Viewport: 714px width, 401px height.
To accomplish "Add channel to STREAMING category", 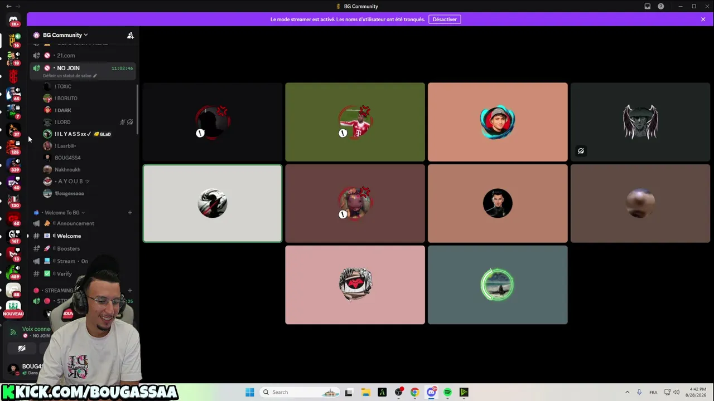I will [130, 290].
